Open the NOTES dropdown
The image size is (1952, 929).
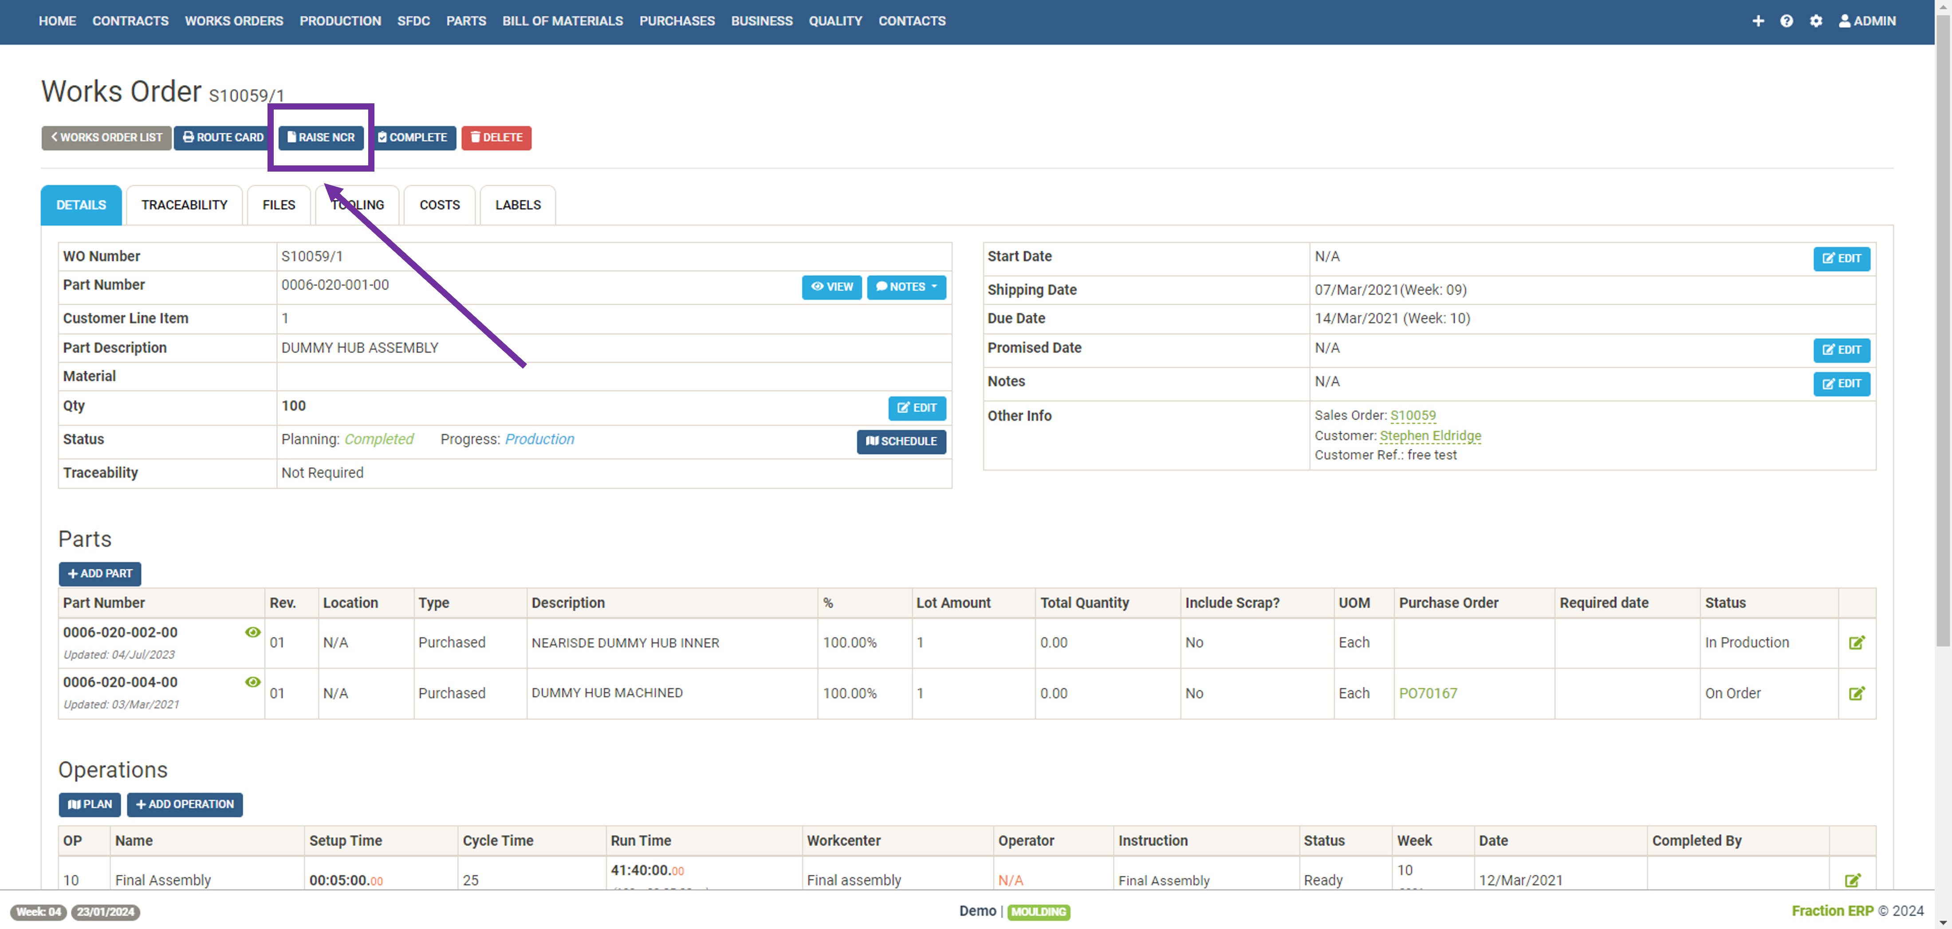906,287
